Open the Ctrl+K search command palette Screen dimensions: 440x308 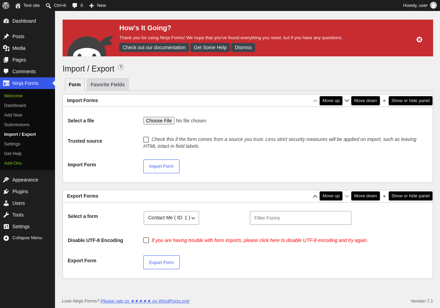(x=56, y=5)
